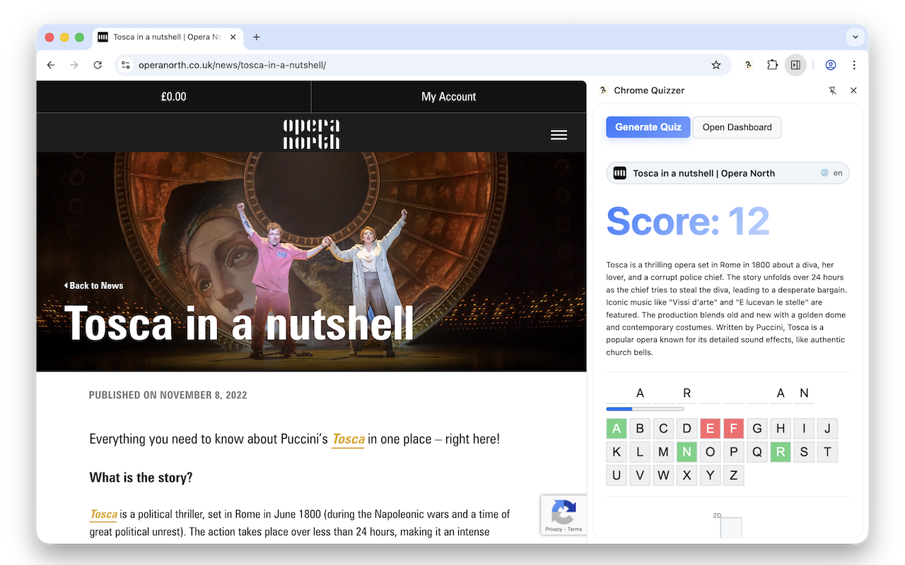The height and width of the screenshot is (565, 905).
Task: Open the browser profile avatar
Action: [x=830, y=64]
